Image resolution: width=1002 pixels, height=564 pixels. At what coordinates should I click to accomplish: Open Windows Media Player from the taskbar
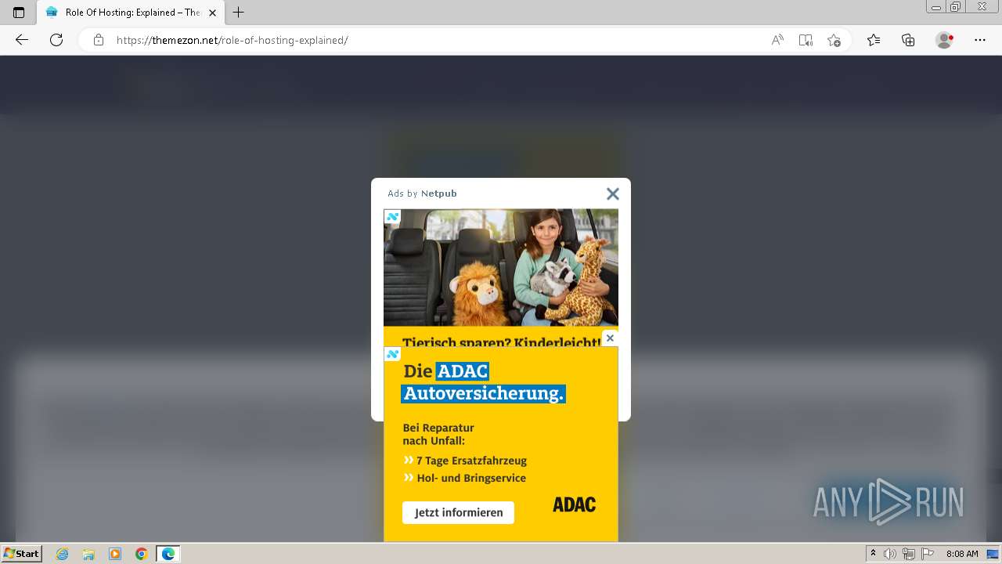point(115,554)
